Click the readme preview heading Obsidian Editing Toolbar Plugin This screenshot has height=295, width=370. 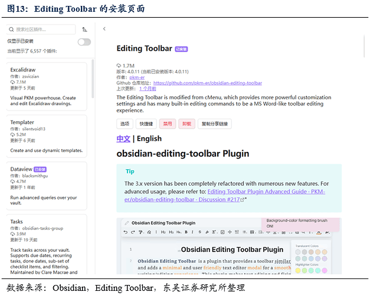point(232,249)
